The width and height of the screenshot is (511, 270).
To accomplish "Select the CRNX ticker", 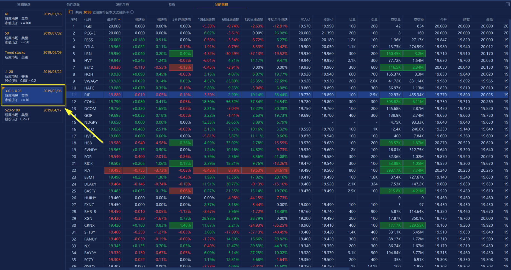I will coord(90,225).
